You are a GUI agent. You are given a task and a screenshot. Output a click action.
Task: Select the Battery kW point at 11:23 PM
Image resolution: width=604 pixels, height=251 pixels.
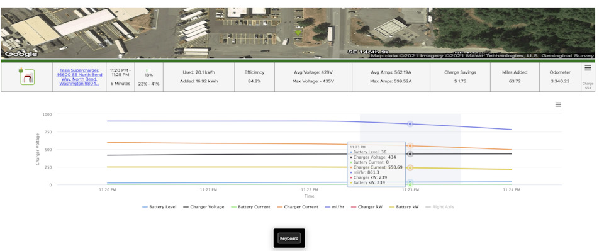410,168
